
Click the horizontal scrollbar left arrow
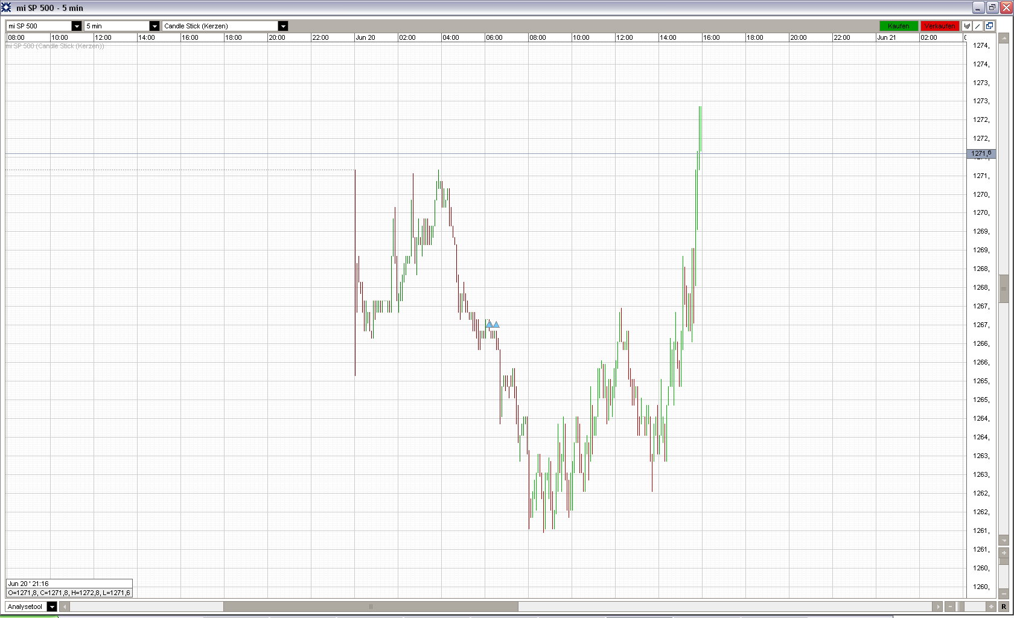[65, 607]
